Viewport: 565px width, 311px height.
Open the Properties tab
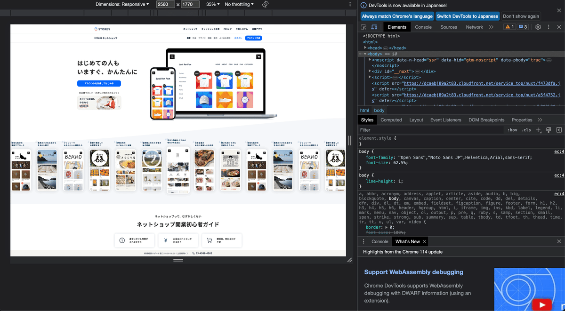[522, 120]
